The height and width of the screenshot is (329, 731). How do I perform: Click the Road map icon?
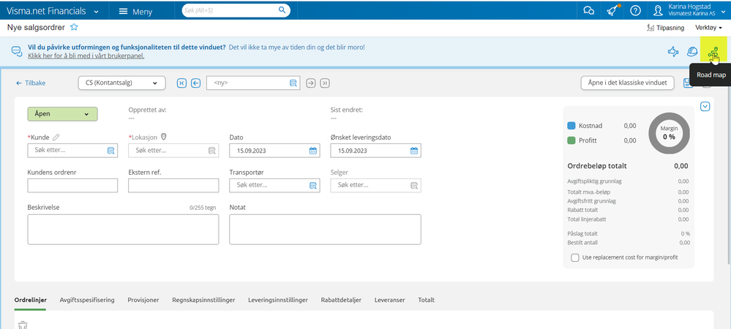coord(713,51)
